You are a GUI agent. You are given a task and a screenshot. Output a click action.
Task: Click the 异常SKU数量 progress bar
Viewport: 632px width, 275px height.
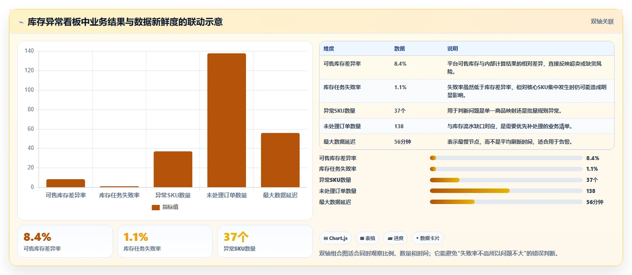pyautogui.click(x=506, y=180)
